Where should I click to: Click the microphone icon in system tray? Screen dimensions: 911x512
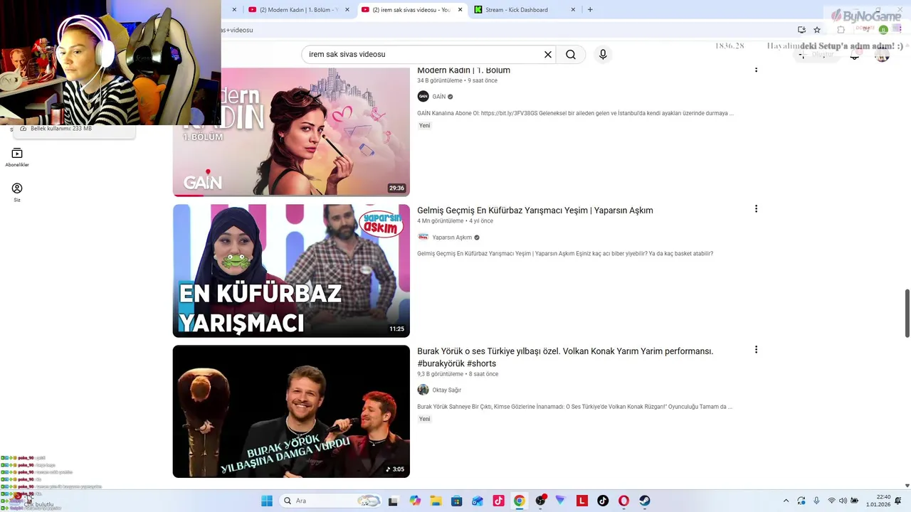click(x=816, y=501)
